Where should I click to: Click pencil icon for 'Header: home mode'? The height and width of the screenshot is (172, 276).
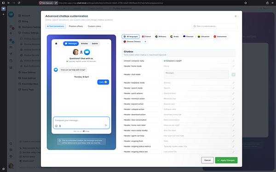[233, 66]
